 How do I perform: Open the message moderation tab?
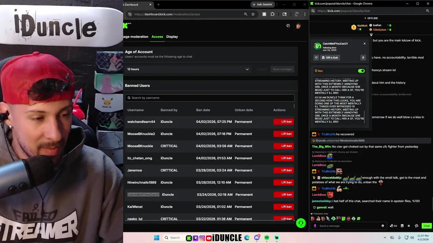tap(136, 36)
